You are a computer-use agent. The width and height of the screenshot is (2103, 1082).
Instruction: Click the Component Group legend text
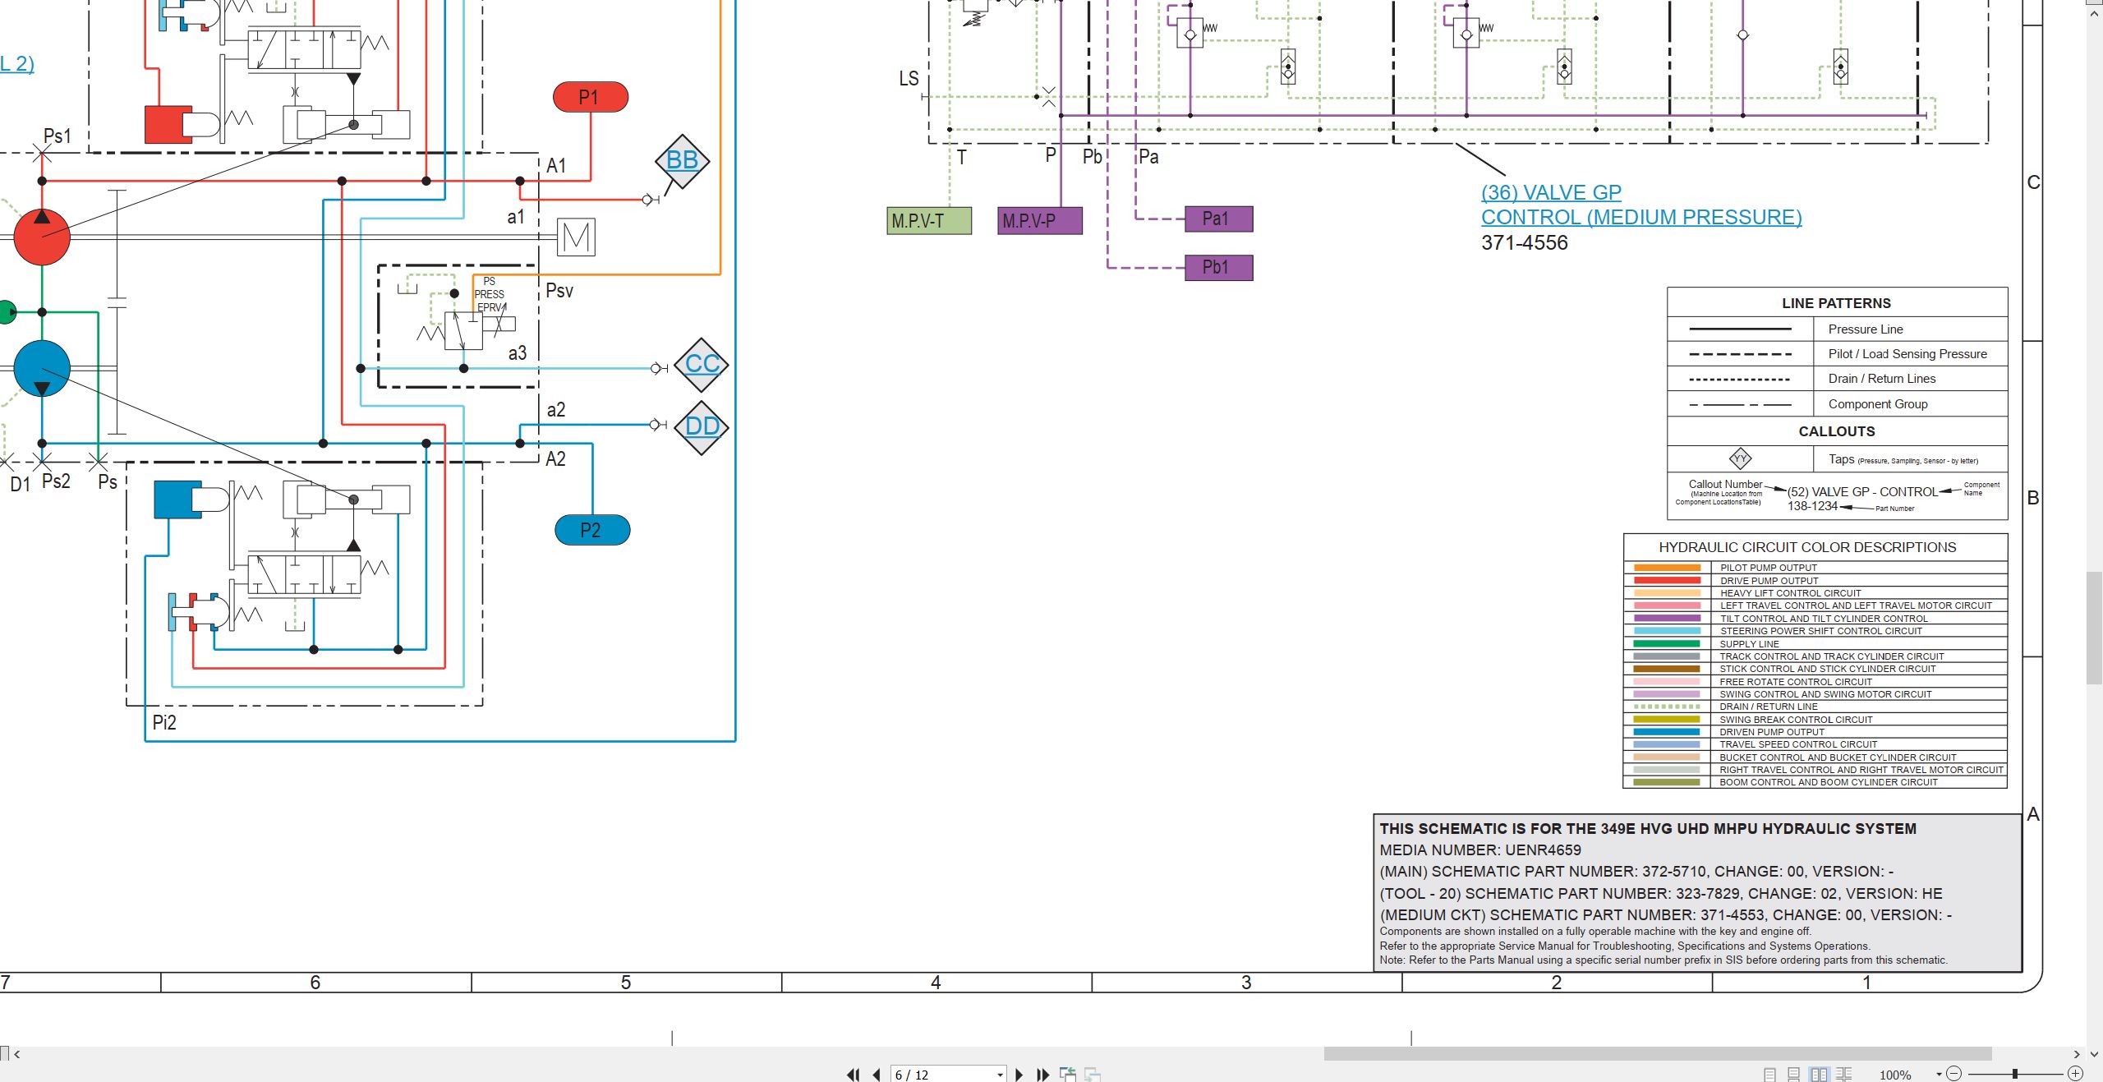pyautogui.click(x=1878, y=404)
